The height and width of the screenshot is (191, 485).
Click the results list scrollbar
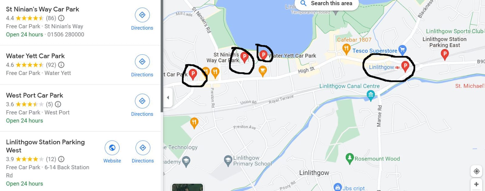point(162,56)
